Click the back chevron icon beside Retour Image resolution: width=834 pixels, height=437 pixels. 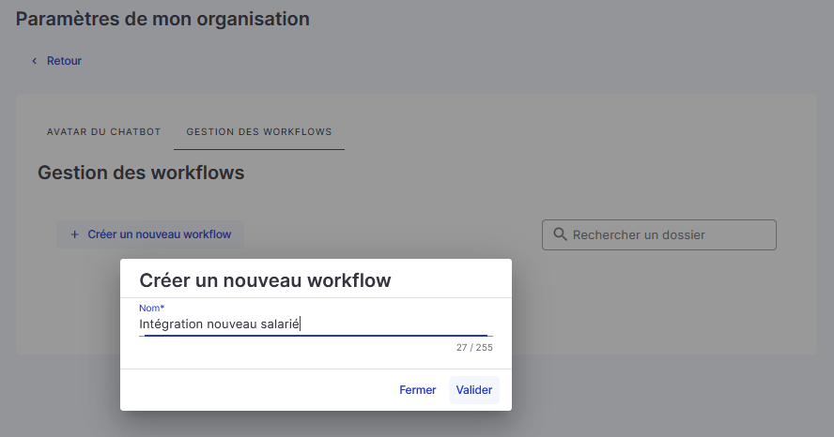(x=35, y=61)
